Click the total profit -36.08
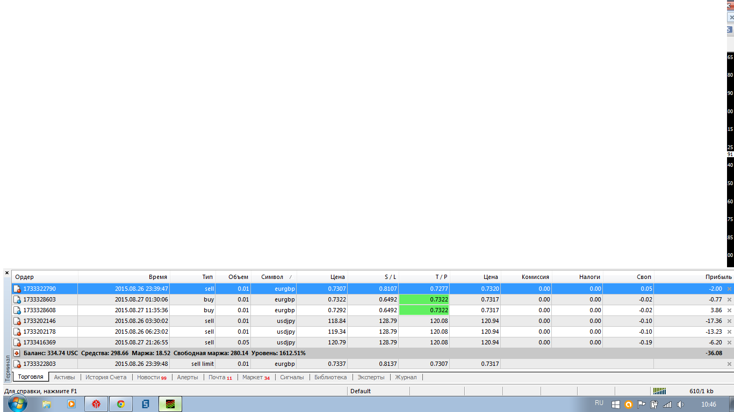The image size is (734, 412). [713, 353]
